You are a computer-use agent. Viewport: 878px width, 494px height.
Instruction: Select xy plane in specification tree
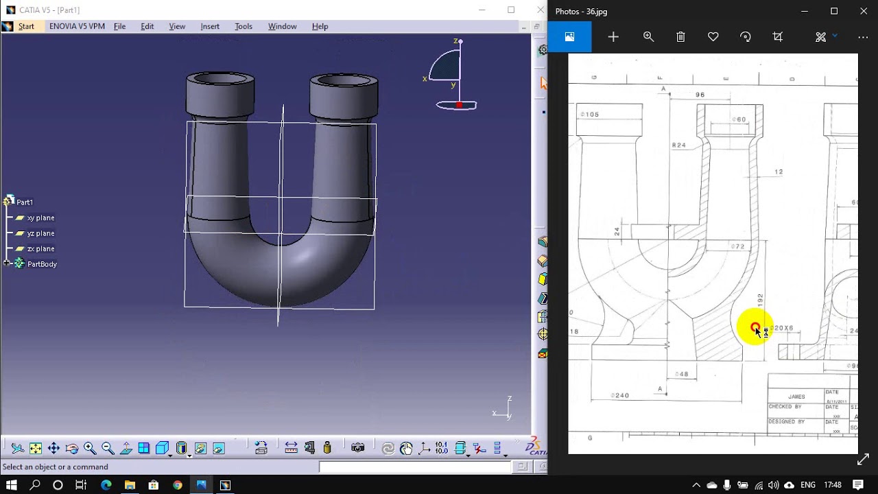pyautogui.click(x=40, y=217)
